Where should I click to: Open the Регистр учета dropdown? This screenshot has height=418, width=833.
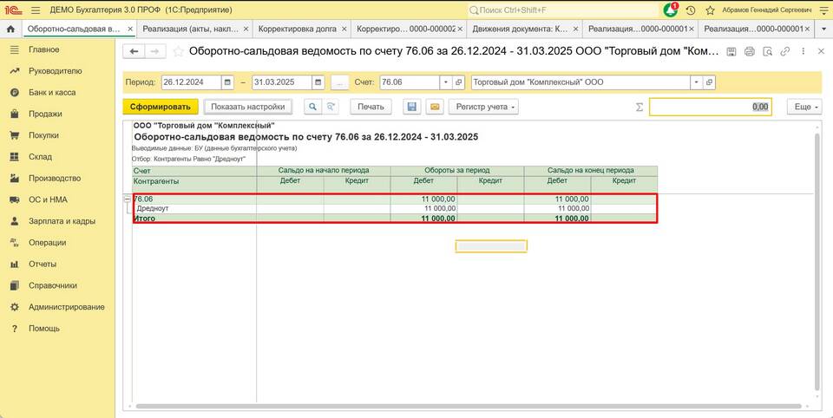(486, 107)
